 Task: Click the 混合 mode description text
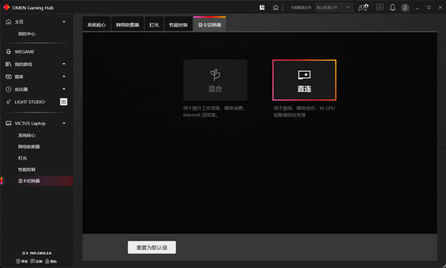214,111
